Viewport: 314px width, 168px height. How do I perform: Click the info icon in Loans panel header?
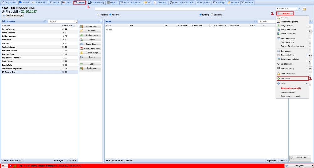(255, 21)
